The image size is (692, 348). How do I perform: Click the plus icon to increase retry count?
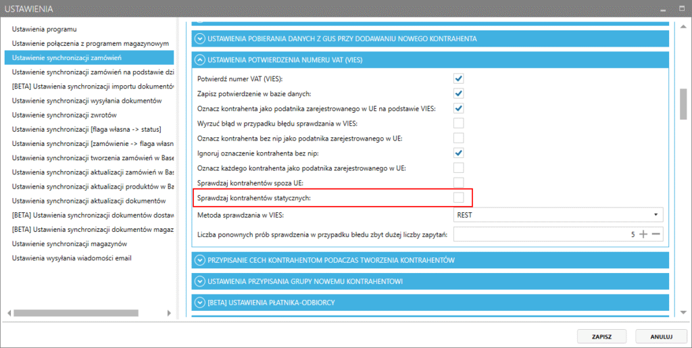coord(643,234)
